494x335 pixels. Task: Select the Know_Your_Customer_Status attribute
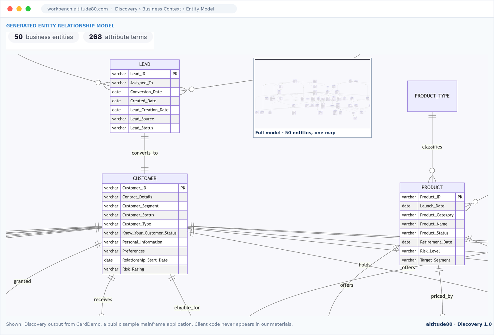pos(144,233)
